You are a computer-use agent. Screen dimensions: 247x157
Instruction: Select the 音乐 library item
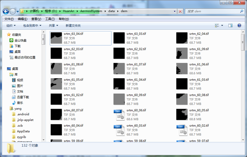[x=20, y=102]
